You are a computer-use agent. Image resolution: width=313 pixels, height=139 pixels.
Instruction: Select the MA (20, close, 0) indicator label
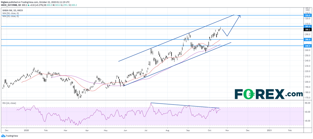[11, 16]
